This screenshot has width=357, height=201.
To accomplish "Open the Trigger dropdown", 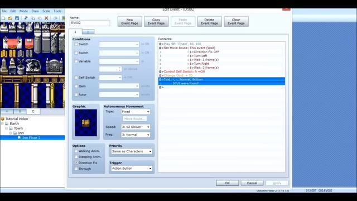I will (132, 169).
